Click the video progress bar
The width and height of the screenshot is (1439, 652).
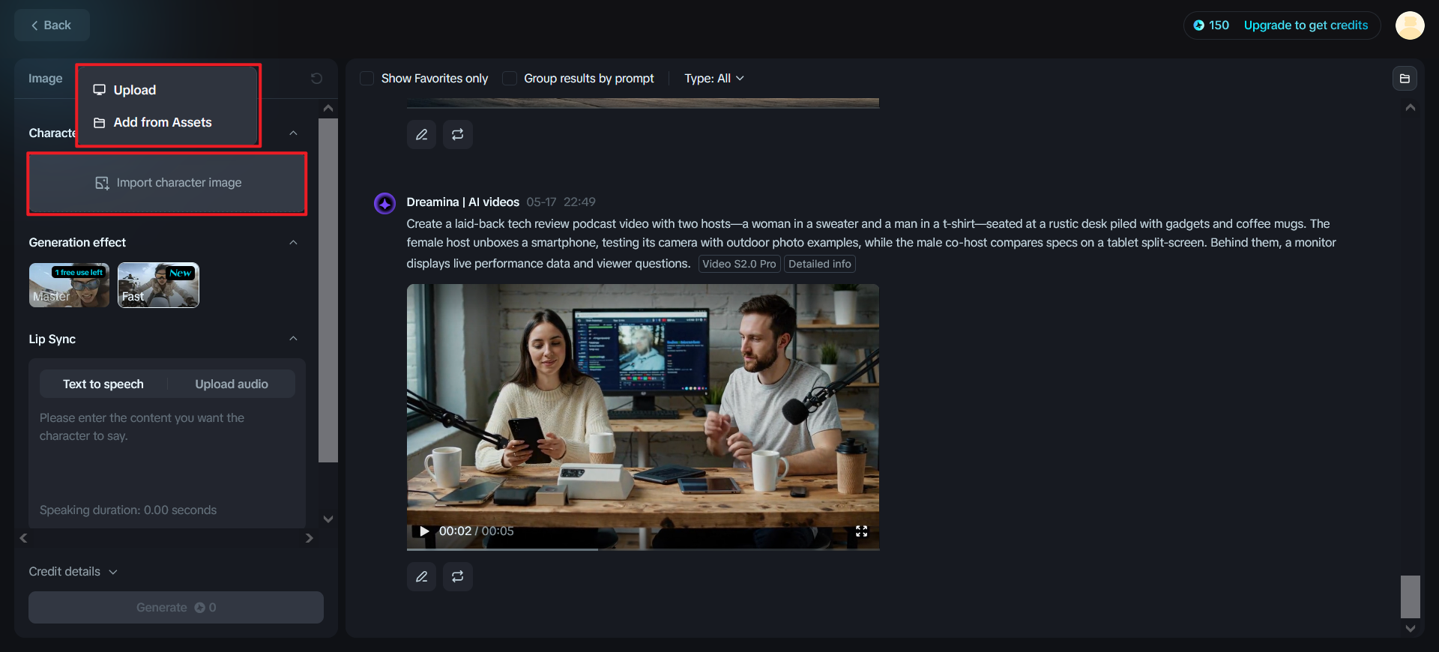pos(643,549)
